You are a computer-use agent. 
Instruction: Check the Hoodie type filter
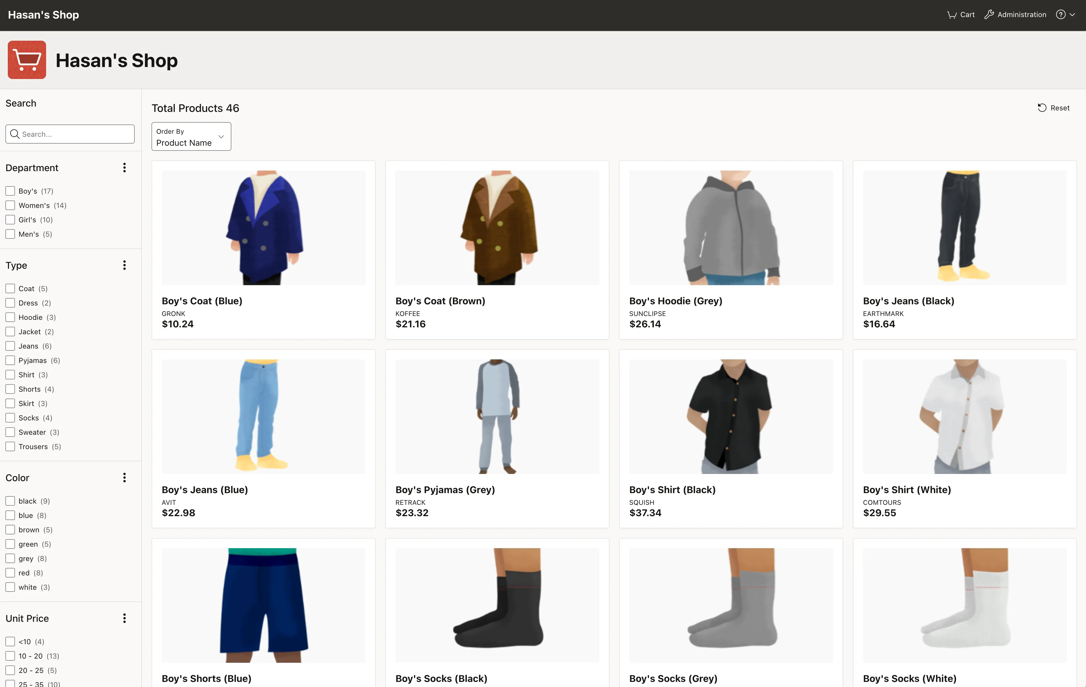point(10,317)
